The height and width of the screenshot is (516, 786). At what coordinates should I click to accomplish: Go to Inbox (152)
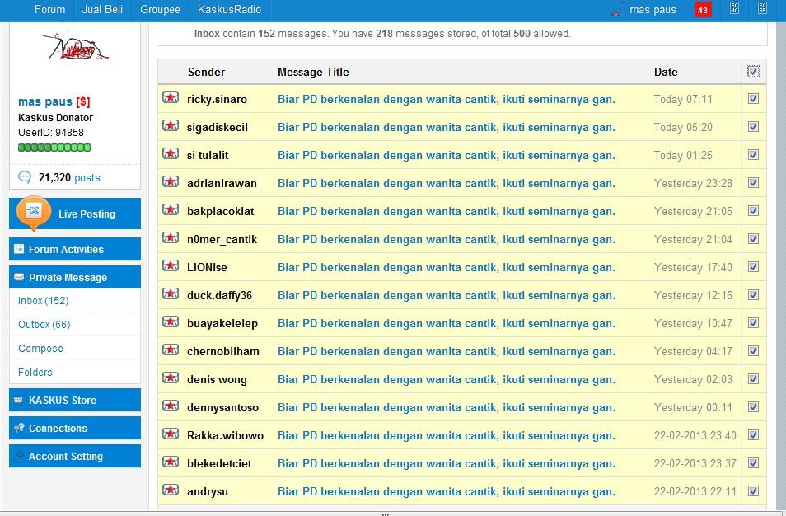click(x=43, y=301)
